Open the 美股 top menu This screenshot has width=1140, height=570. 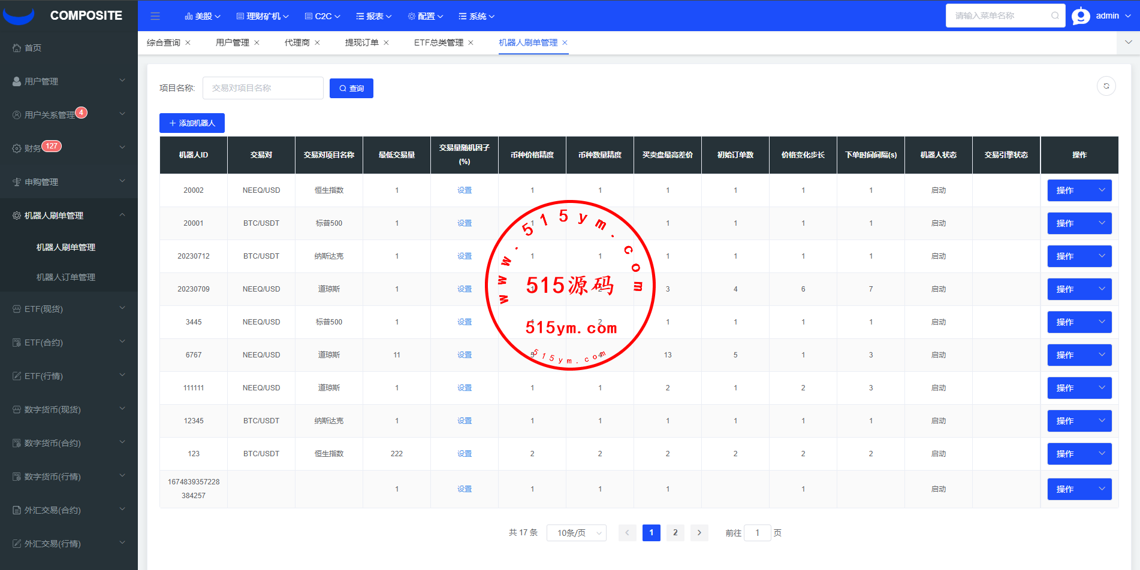pyautogui.click(x=203, y=16)
